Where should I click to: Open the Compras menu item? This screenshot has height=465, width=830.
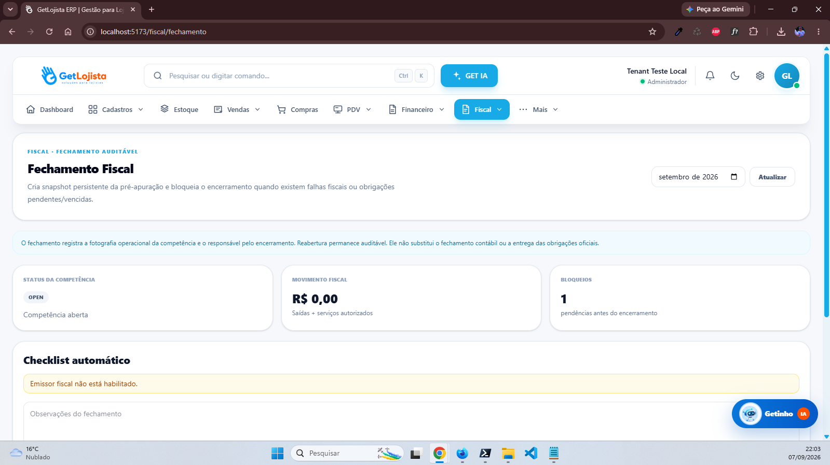pos(298,109)
